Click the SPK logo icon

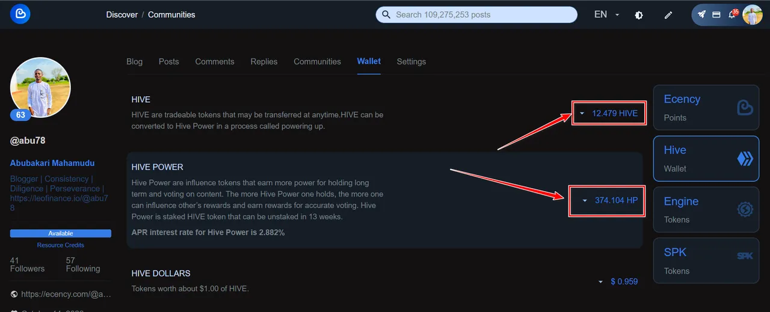tap(745, 256)
